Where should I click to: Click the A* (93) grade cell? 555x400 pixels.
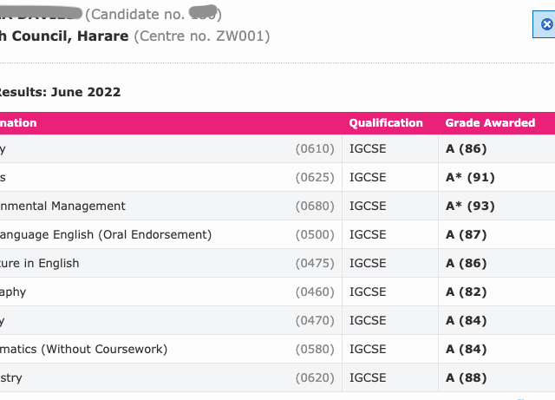(469, 206)
